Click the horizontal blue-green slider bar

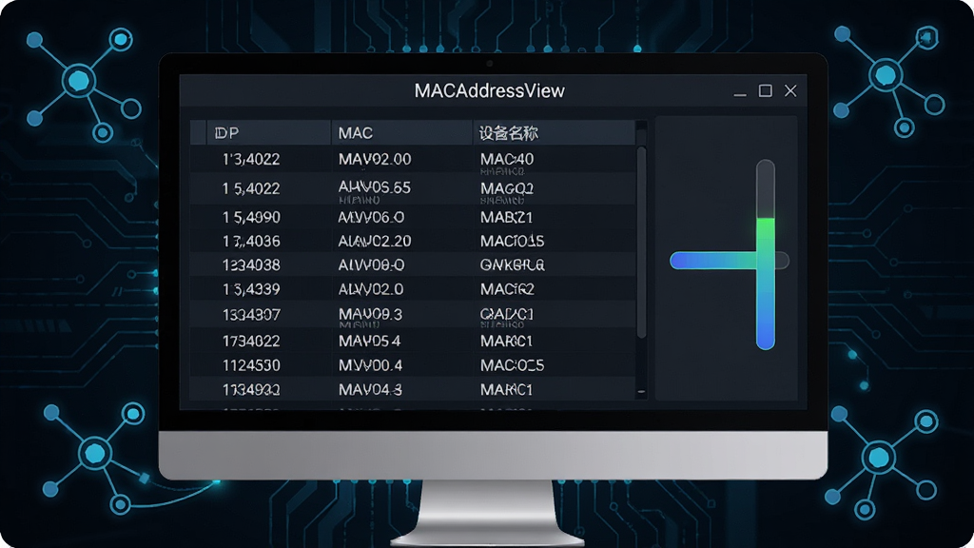point(730,261)
